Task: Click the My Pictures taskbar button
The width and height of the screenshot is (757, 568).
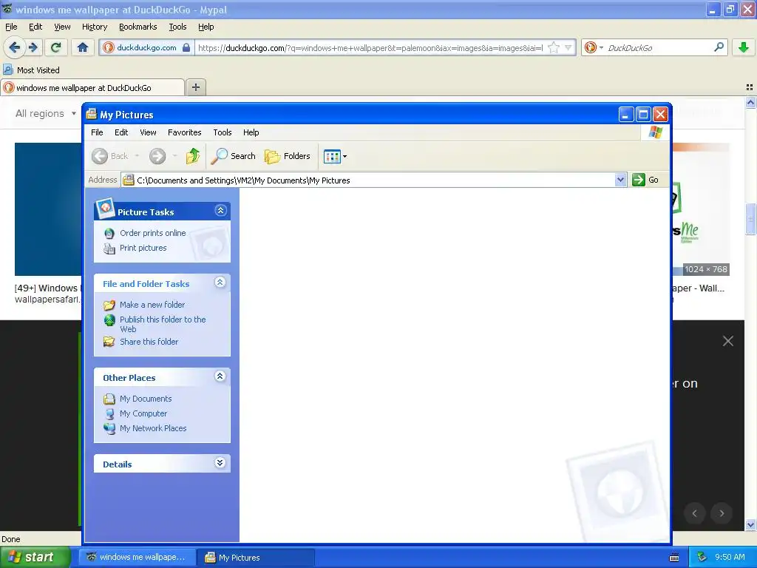Action: (257, 558)
